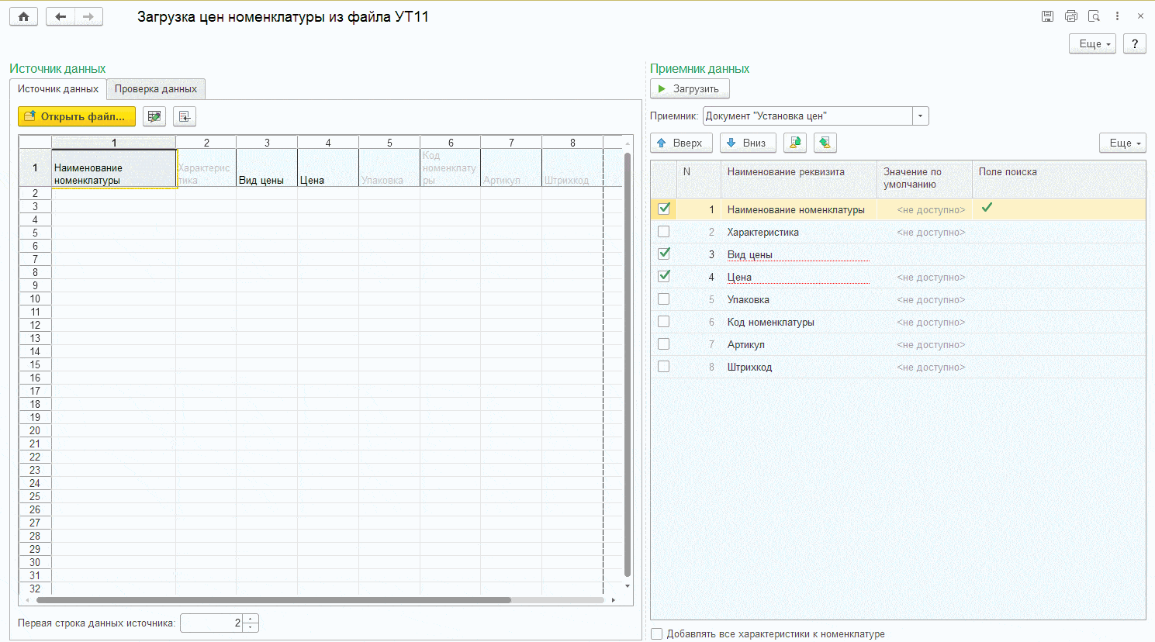Expand the top-right Еще menu
This screenshot has width=1155, height=642.
[x=1092, y=43]
